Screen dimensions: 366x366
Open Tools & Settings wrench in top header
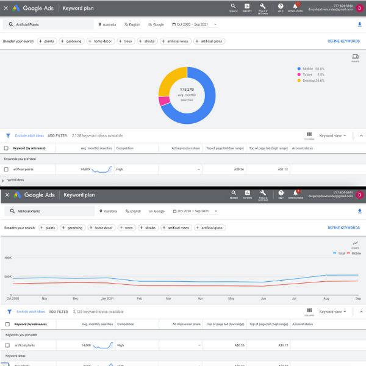tap(263, 8)
